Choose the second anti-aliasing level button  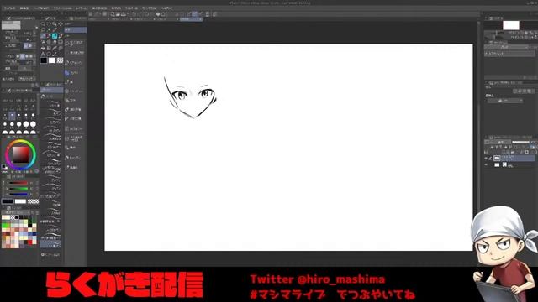23,56
